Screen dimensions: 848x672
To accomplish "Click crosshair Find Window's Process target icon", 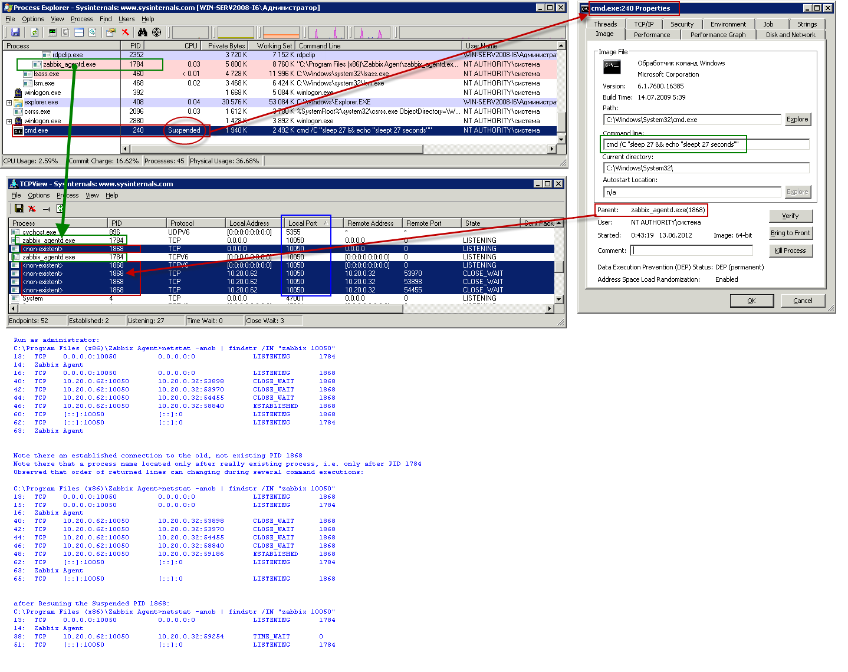I will 156,32.
